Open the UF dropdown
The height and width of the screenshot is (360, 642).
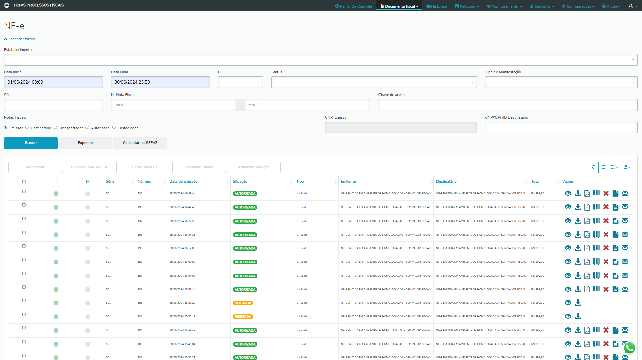[240, 82]
